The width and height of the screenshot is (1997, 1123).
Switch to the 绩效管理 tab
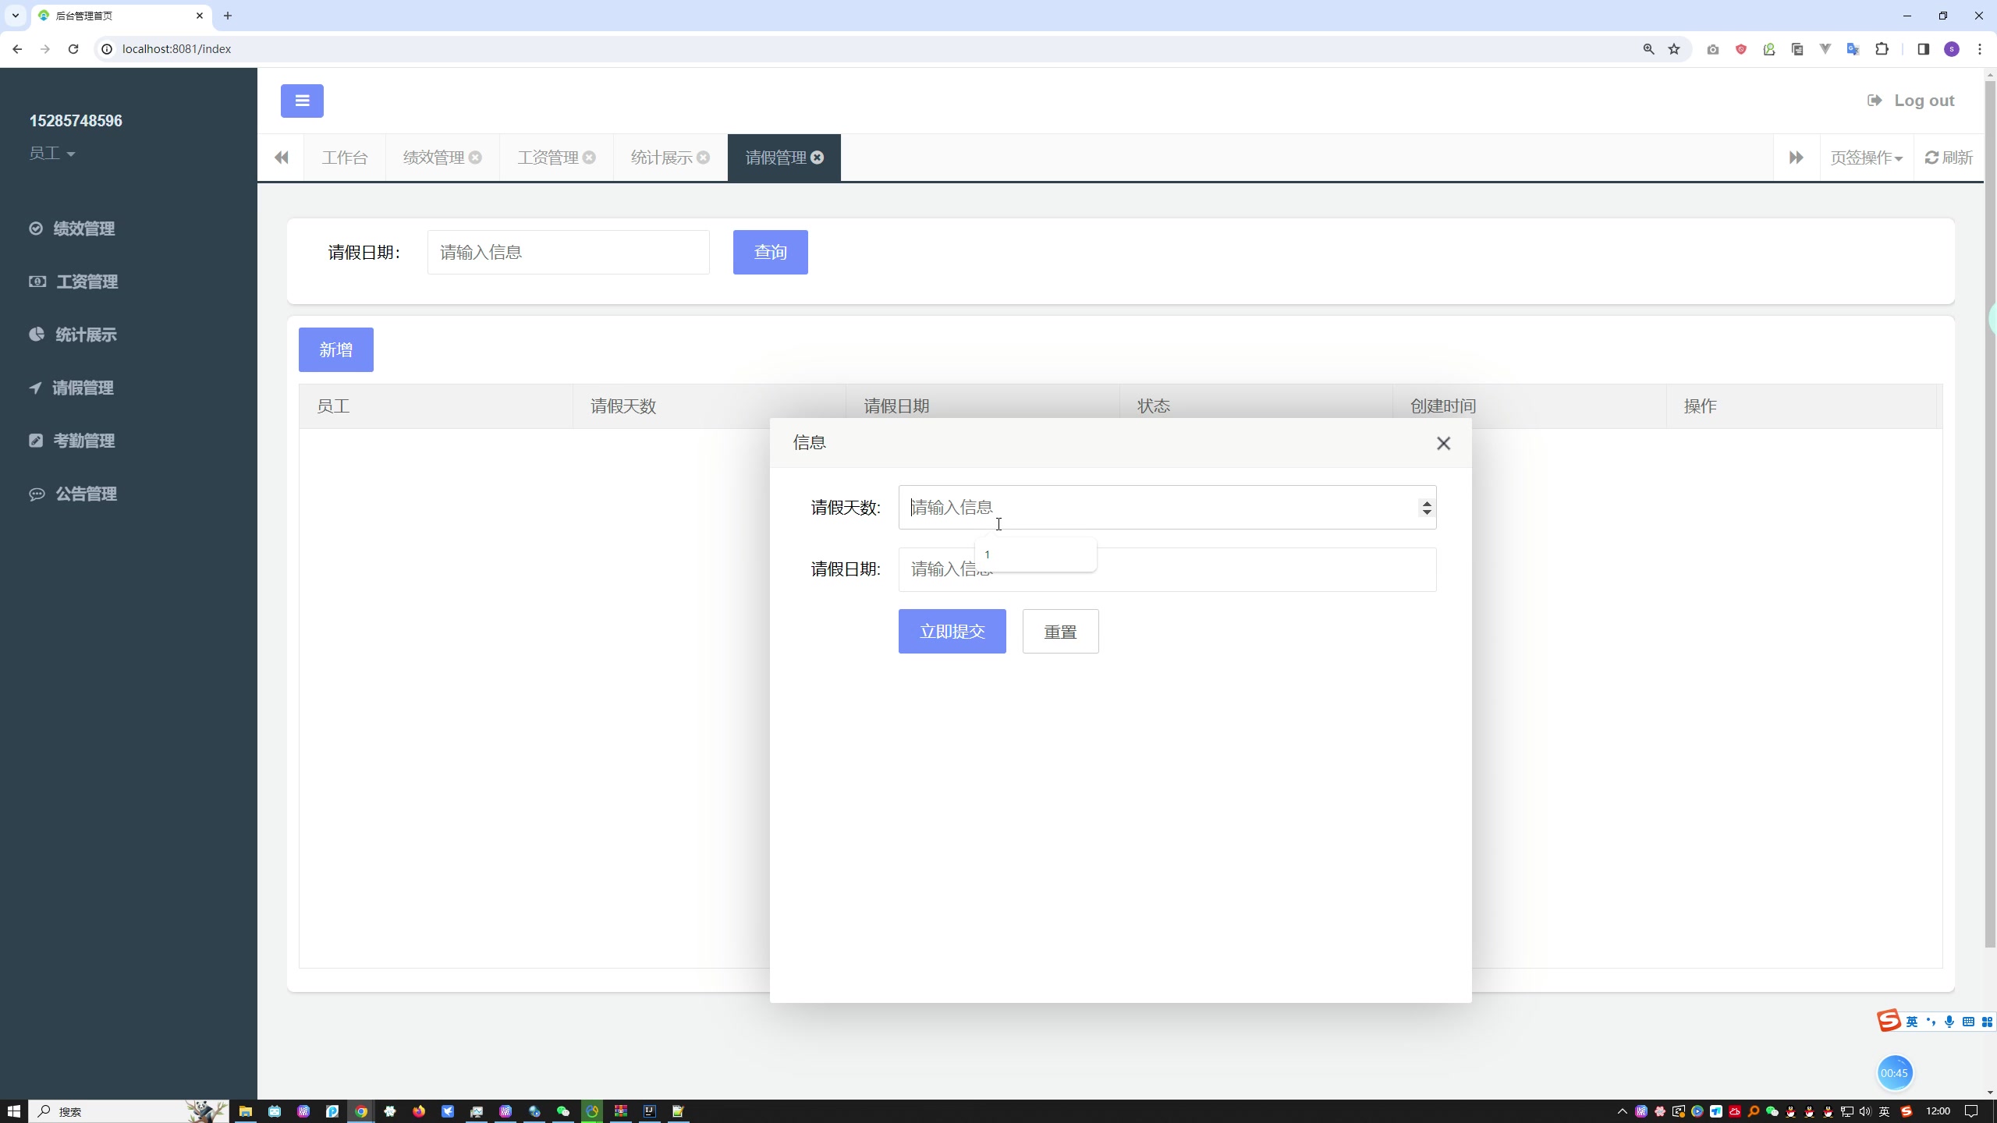tap(433, 158)
